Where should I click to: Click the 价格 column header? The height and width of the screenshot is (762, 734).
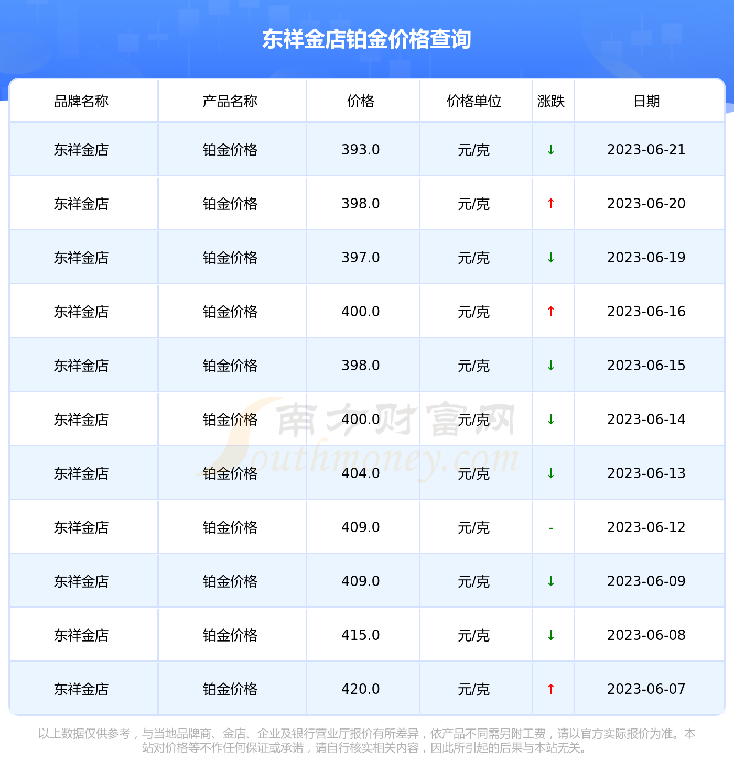click(361, 101)
